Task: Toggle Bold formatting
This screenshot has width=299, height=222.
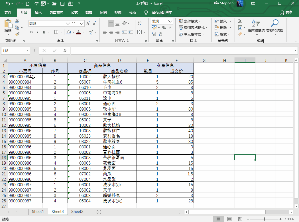Action: [x=31, y=32]
